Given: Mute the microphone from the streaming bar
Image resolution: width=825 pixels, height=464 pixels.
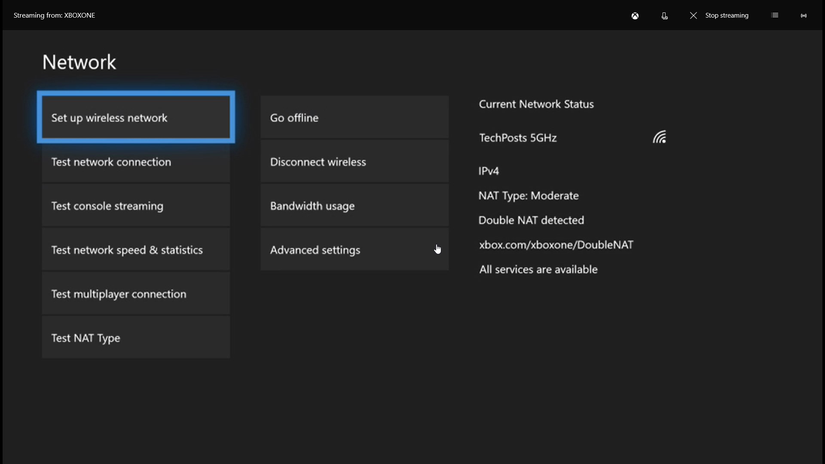Looking at the screenshot, I should tap(664, 16).
